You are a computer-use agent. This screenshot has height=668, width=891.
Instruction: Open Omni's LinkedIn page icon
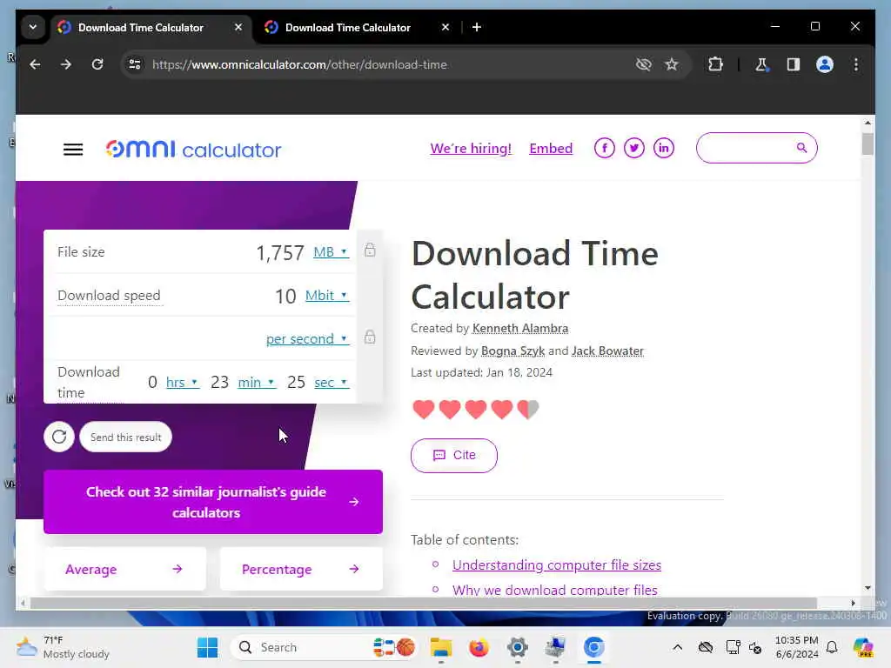[664, 148]
